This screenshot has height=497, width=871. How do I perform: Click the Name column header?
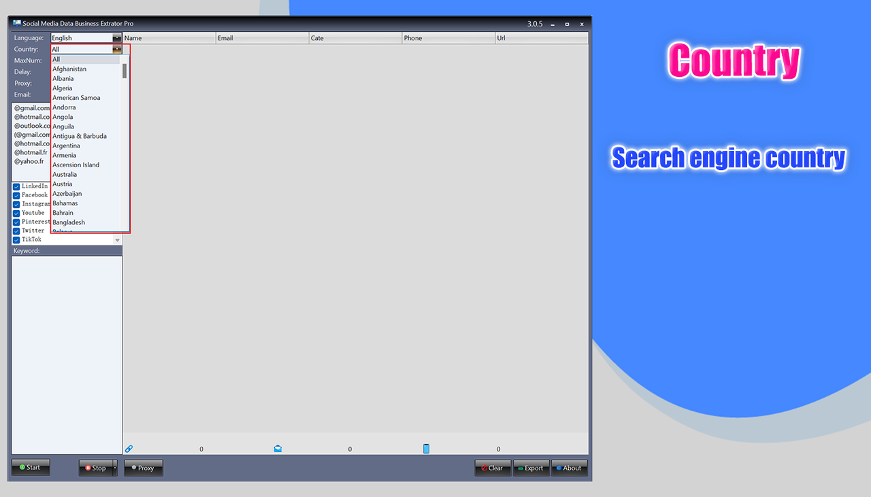click(x=169, y=37)
